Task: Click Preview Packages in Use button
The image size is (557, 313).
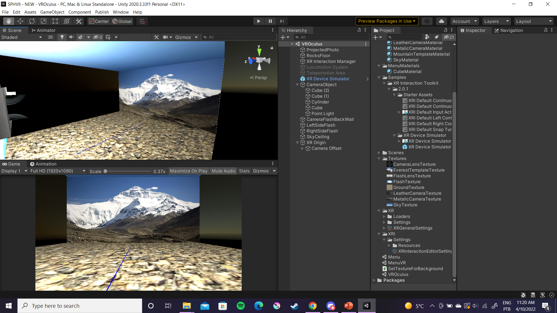Action: [387, 21]
